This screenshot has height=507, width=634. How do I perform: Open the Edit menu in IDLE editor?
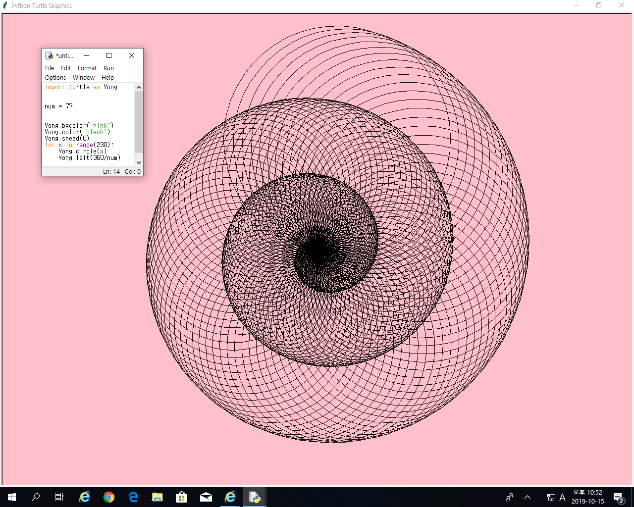coord(66,68)
